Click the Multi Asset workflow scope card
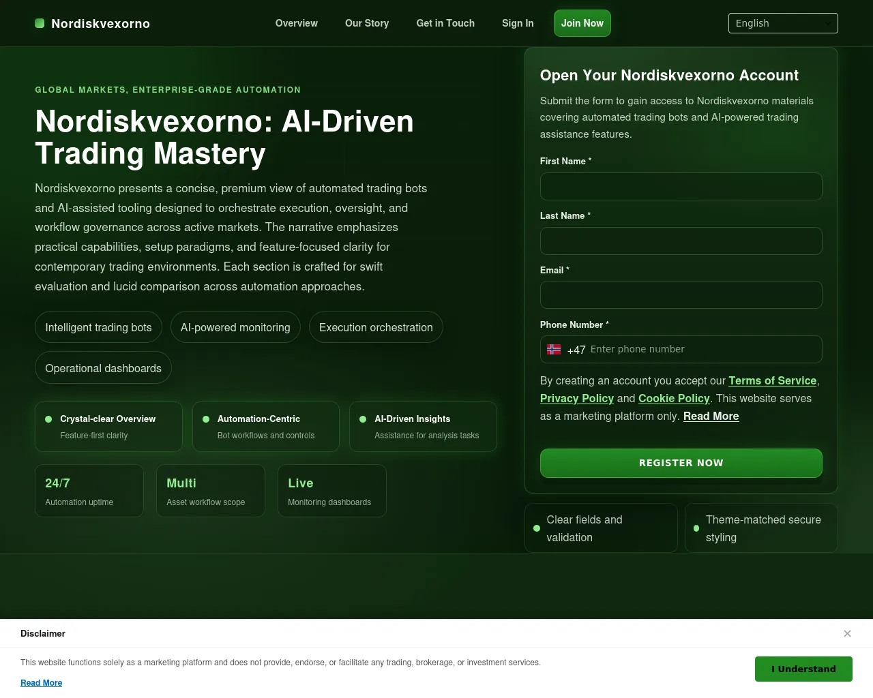The height and width of the screenshot is (698, 873). 211,491
